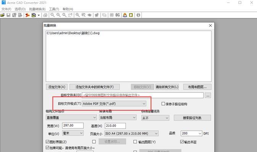Open the 工具(T) menu
Screen dimensions: 257x152
(54, 9)
